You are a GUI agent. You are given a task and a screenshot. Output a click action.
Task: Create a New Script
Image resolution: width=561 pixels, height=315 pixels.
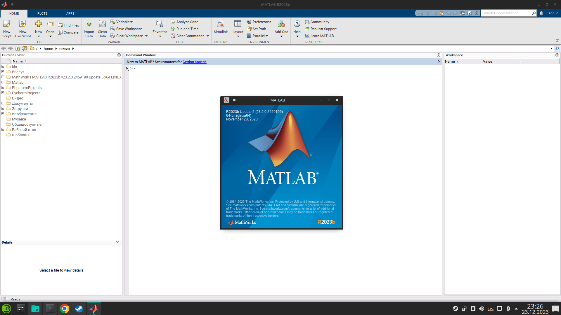tap(7, 29)
